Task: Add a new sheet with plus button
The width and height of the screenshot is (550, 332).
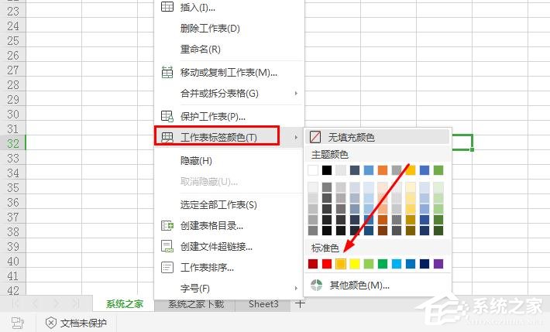Action: point(300,303)
